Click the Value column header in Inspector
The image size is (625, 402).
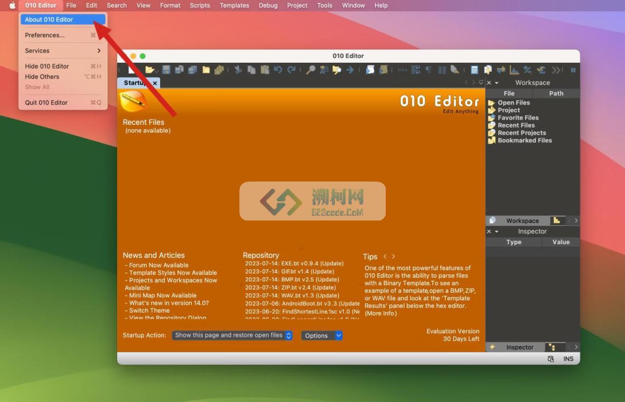click(561, 242)
